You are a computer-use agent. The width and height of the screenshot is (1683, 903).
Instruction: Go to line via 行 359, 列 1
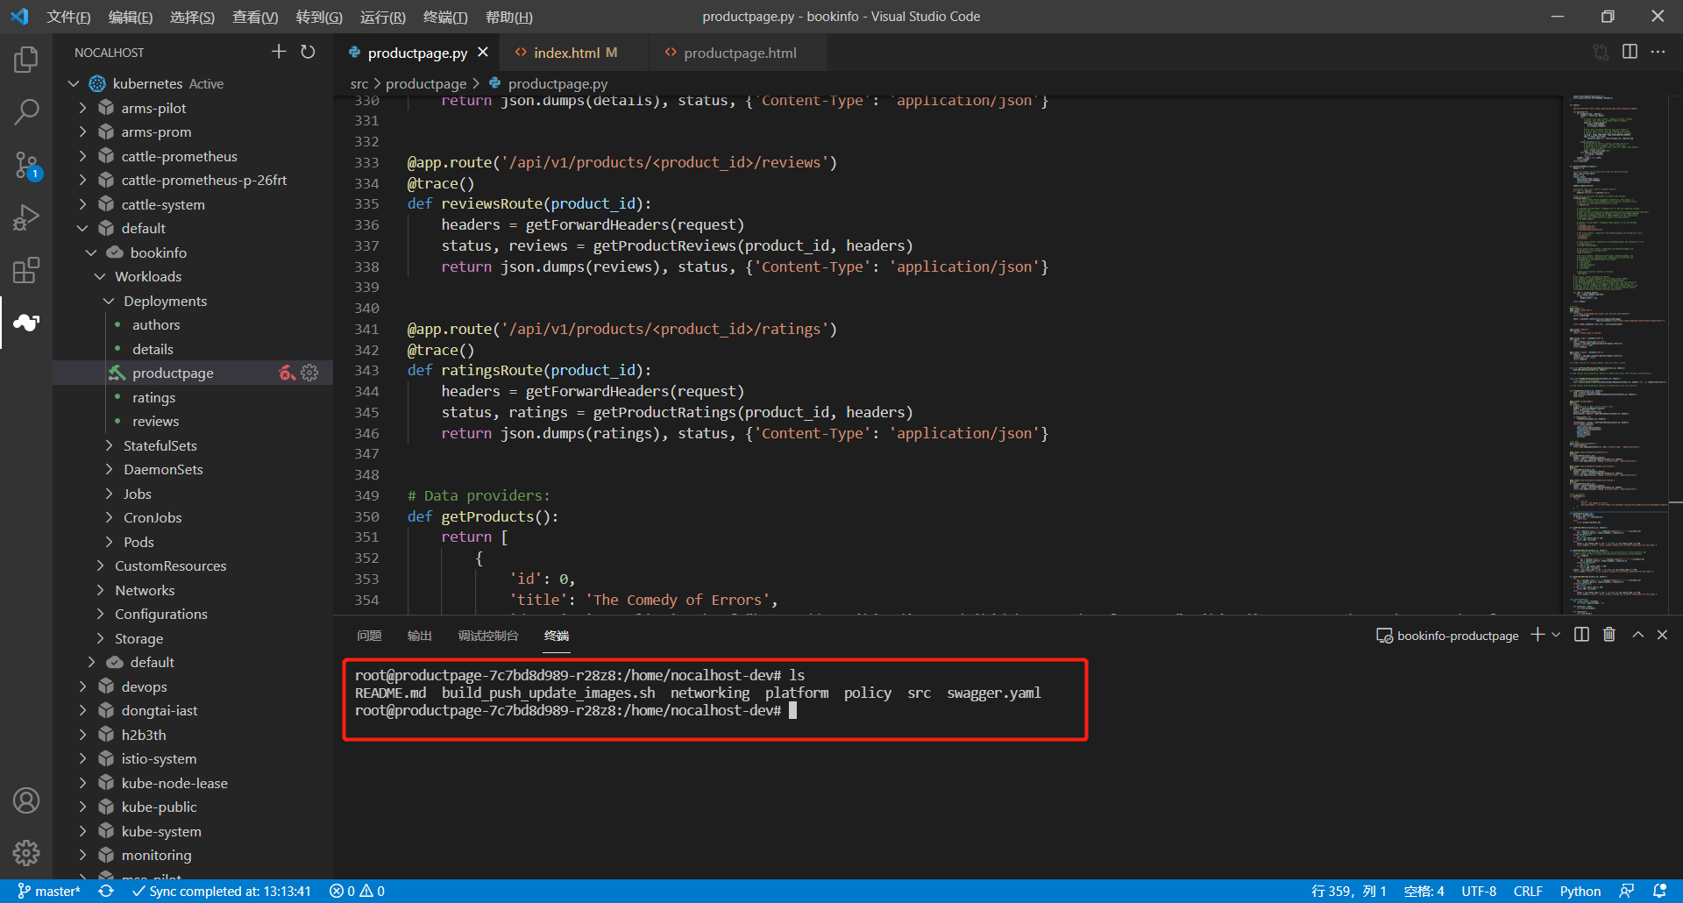[1348, 891]
